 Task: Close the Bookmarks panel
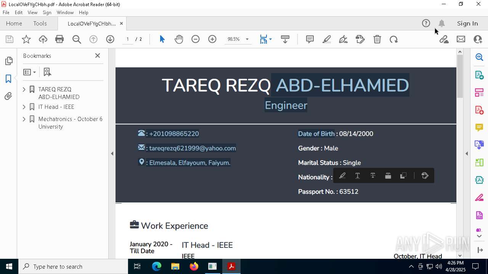tap(98, 56)
